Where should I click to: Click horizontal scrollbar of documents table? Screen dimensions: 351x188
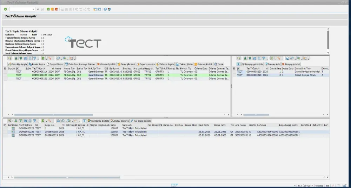pyautogui.click(x=67, y=177)
